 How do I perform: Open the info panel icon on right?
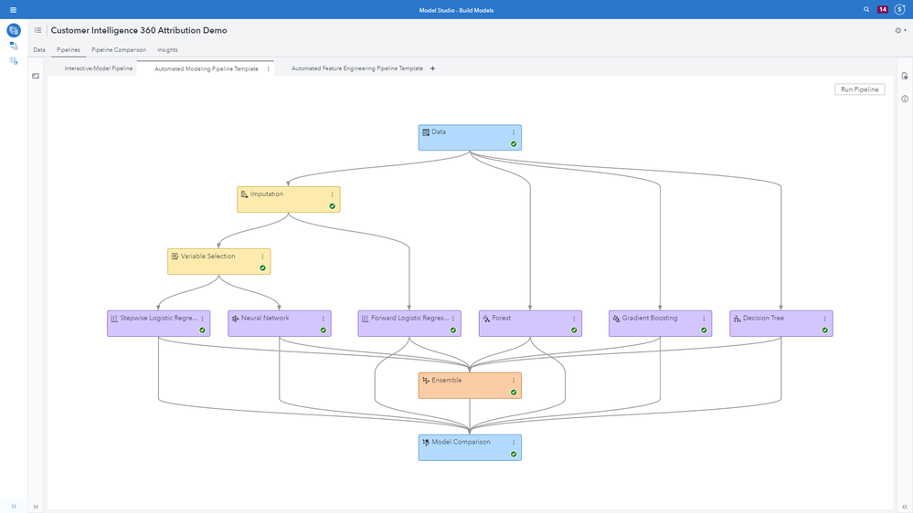pyautogui.click(x=904, y=99)
